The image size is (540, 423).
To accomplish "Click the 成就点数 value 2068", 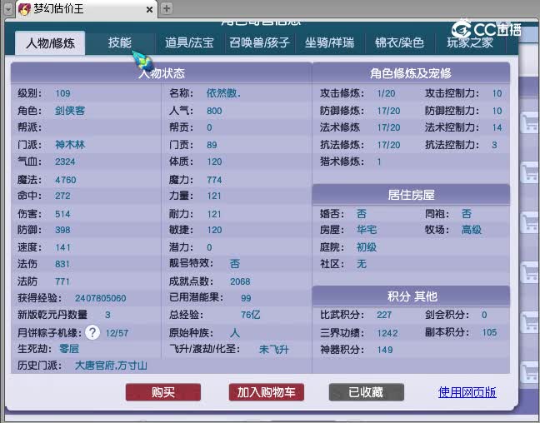I will coord(240,281).
